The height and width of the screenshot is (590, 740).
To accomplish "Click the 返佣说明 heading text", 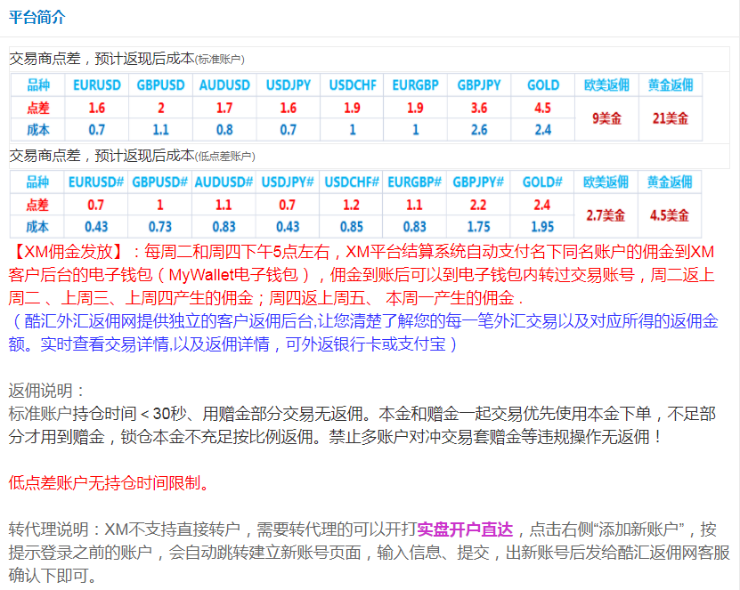I will pos(47,391).
